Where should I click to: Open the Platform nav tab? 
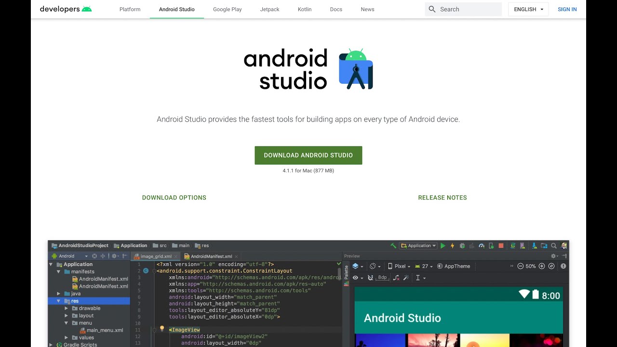(130, 9)
